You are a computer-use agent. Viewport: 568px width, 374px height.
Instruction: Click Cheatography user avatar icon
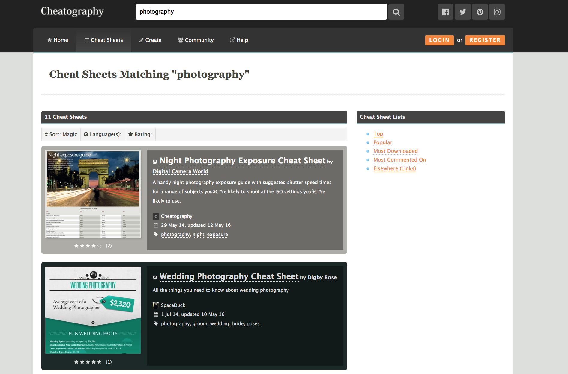[x=156, y=216]
